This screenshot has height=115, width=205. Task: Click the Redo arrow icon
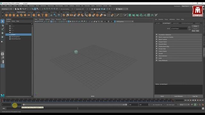[x=26, y=9]
